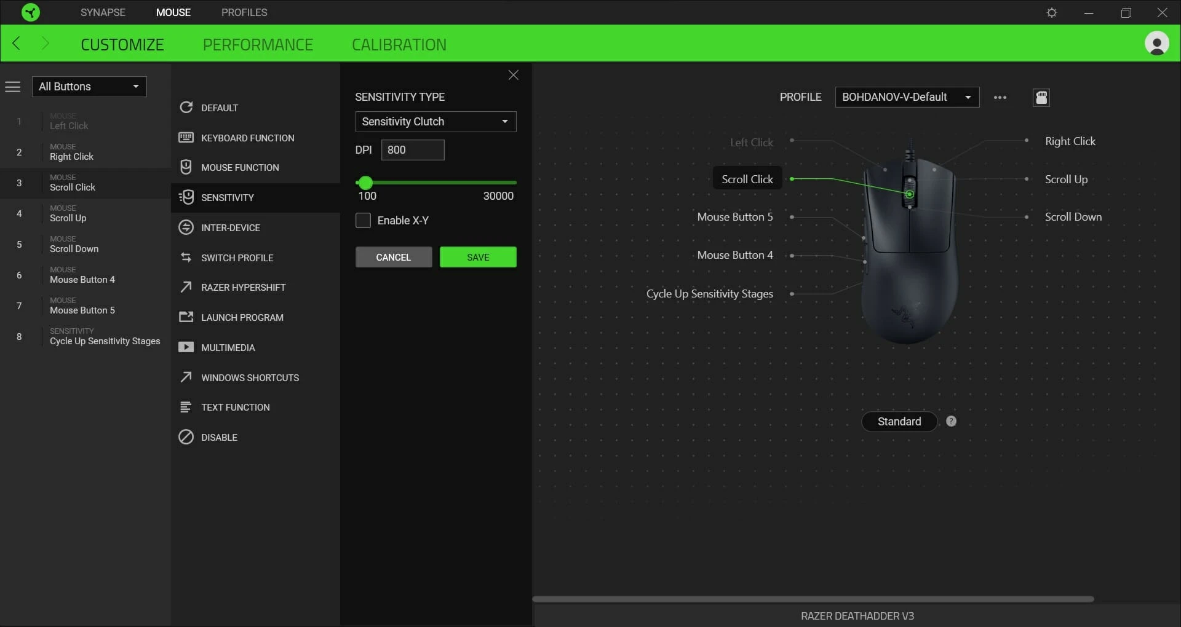
Task: Click the RAZER DEATHADDER V3 device label
Action: (x=857, y=615)
